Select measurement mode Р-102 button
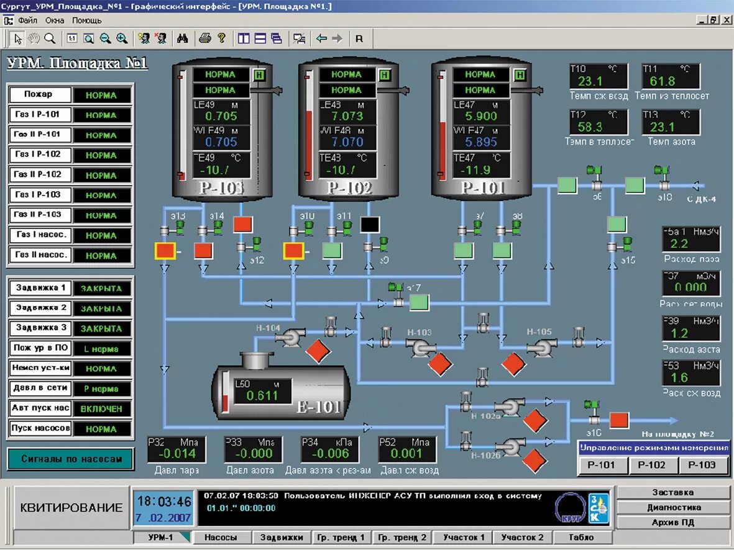 coord(651,466)
